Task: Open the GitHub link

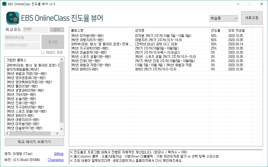Action: [x=59, y=154]
